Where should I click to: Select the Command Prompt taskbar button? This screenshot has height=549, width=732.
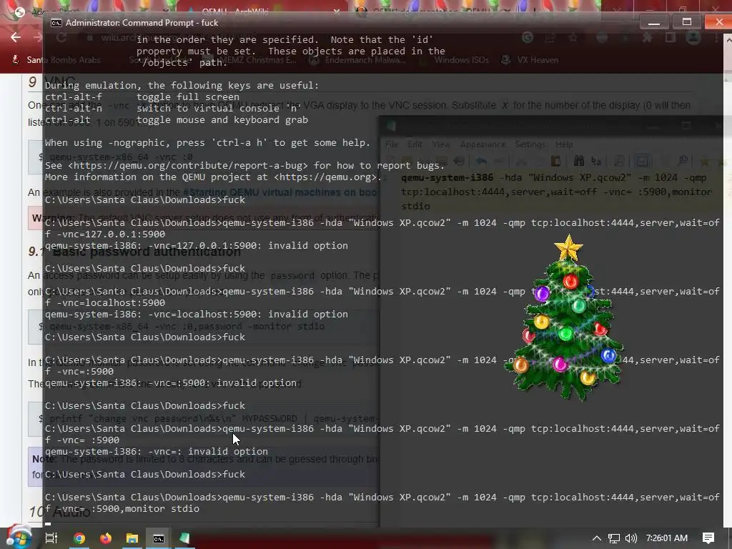coord(159,538)
